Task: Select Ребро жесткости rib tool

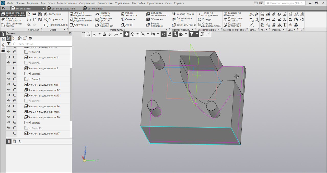Action: click(129, 14)
